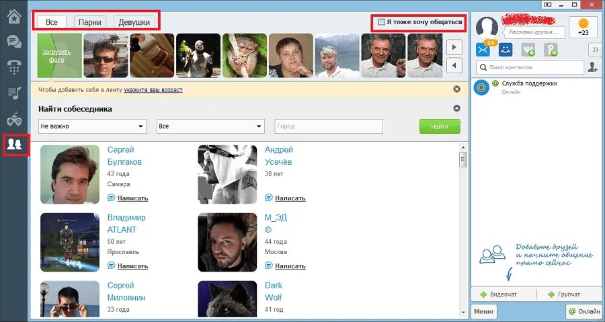Image resolution: width=605 pixels, height=322 pixels.
Task: Click Написать under Владимир ATLANT
Action: click(132, 266)
